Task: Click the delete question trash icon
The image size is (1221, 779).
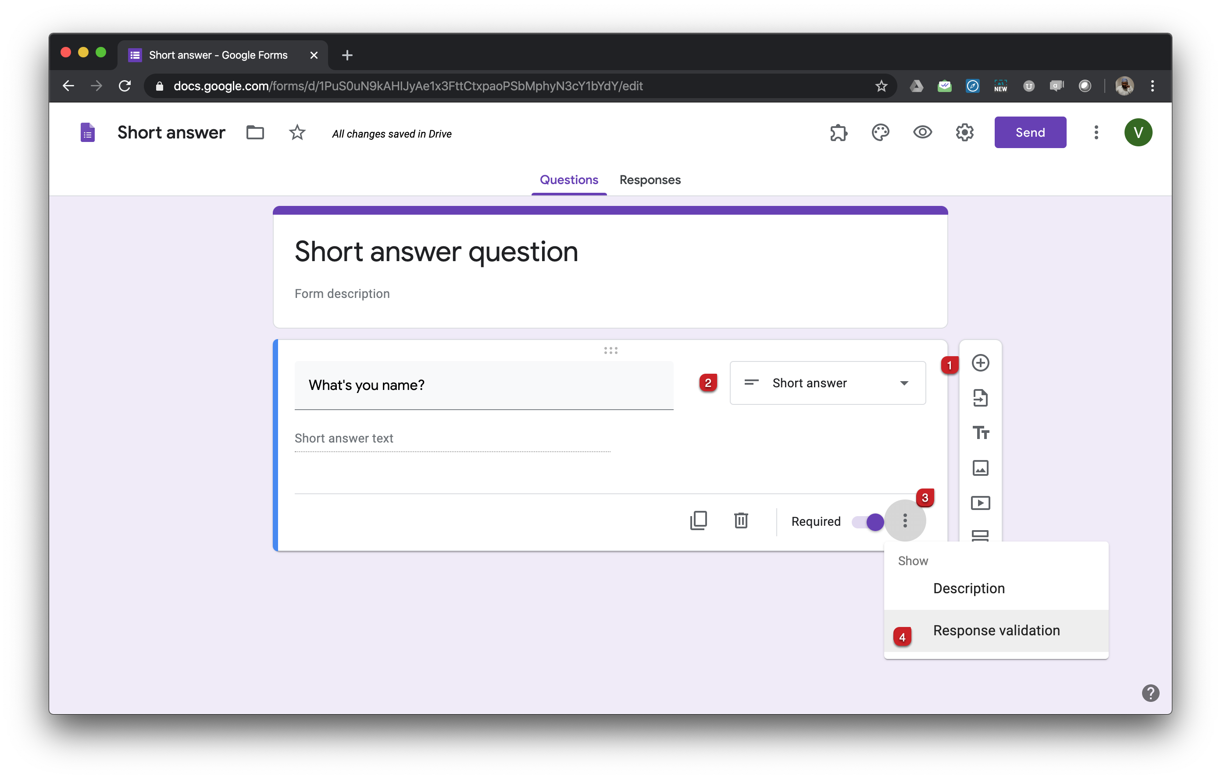Action: (741, 521)
